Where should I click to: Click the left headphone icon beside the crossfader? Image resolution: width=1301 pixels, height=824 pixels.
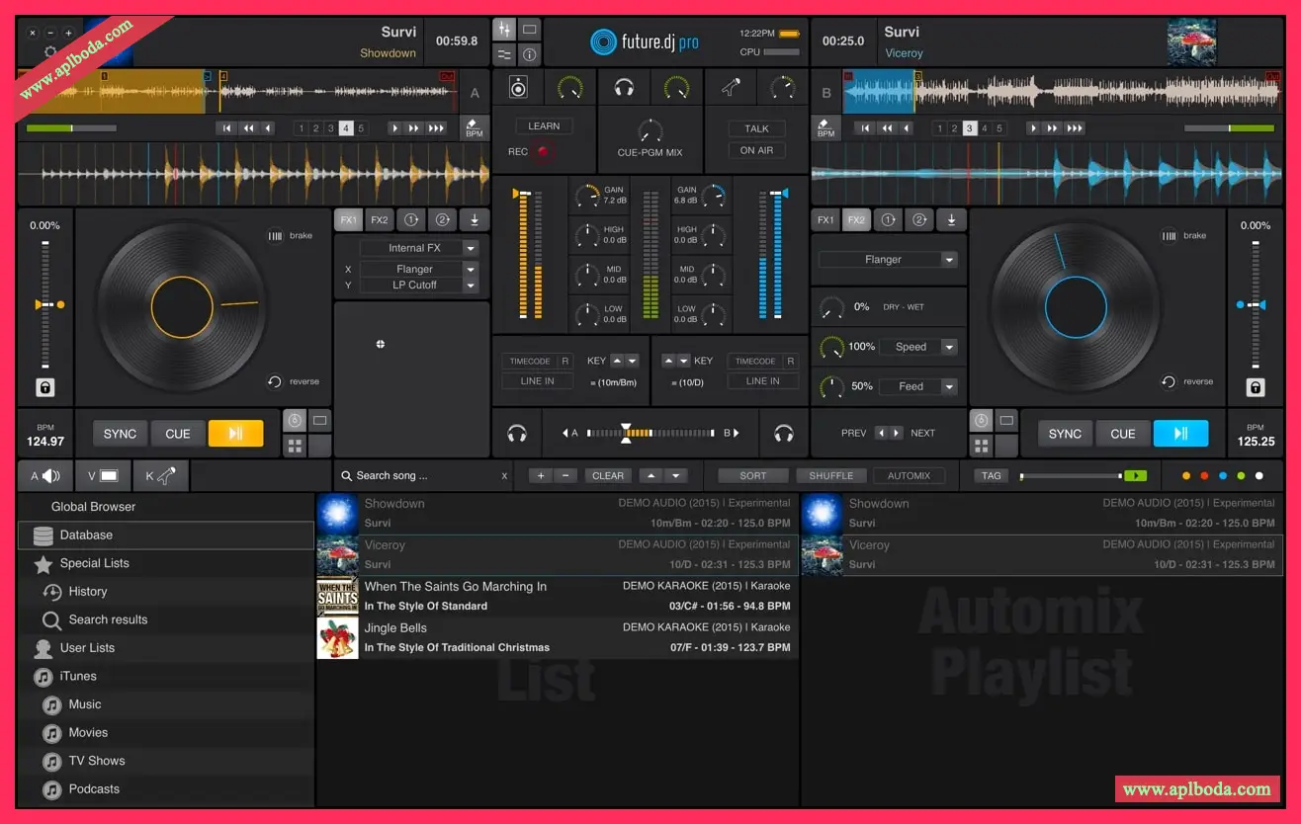point(516,433)
